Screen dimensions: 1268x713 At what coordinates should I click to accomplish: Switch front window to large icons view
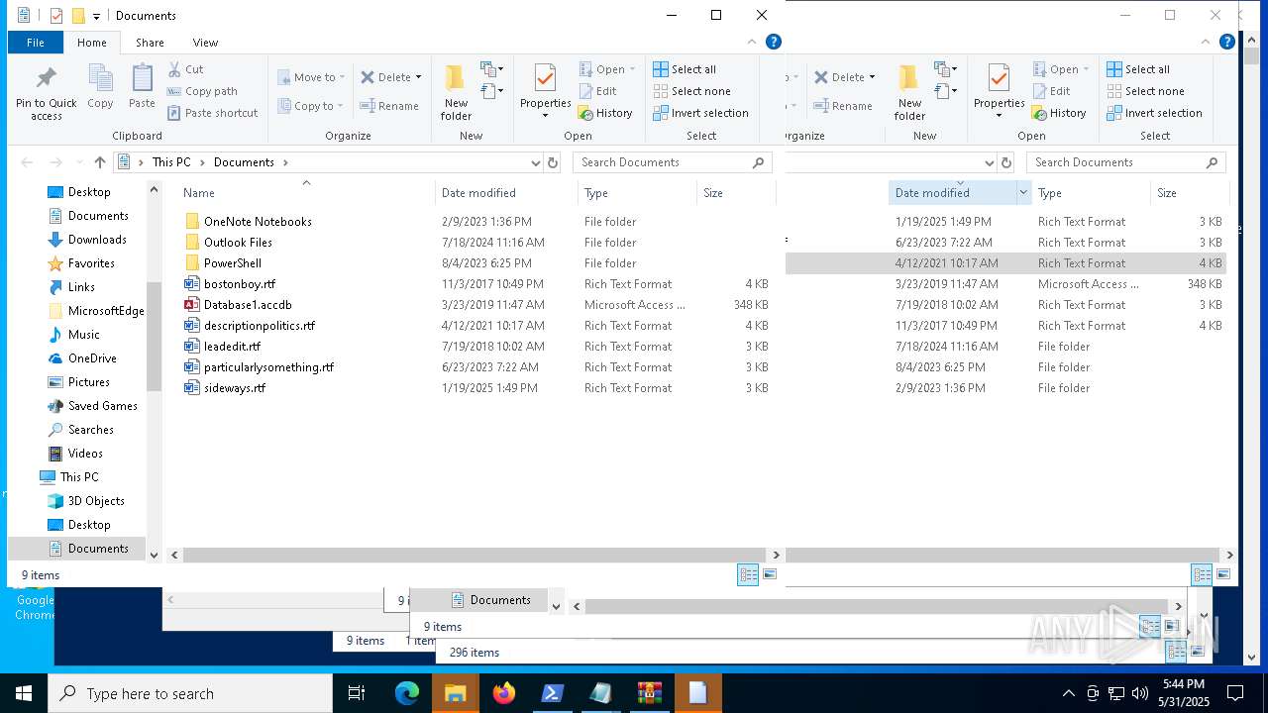(x=770, y=574)
